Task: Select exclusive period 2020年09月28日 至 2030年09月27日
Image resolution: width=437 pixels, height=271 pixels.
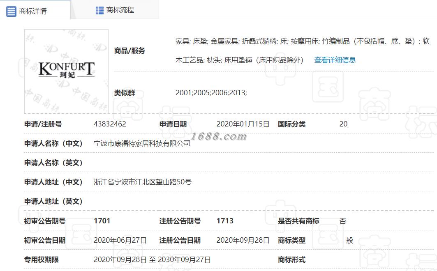Action: [152, 260]
